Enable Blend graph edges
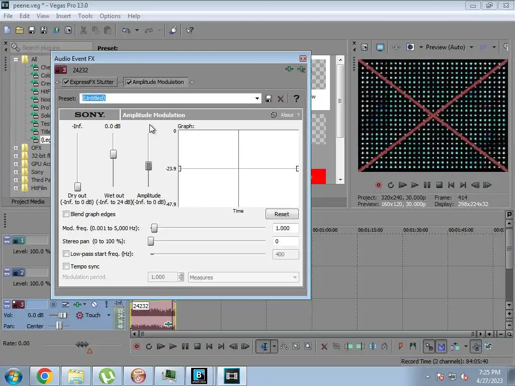515x386 pixels. tap(66, 214)
